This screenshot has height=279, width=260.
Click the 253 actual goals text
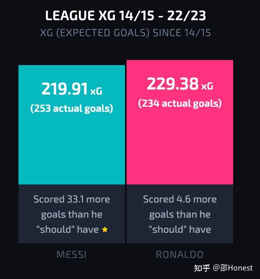(x=72, y=108)
